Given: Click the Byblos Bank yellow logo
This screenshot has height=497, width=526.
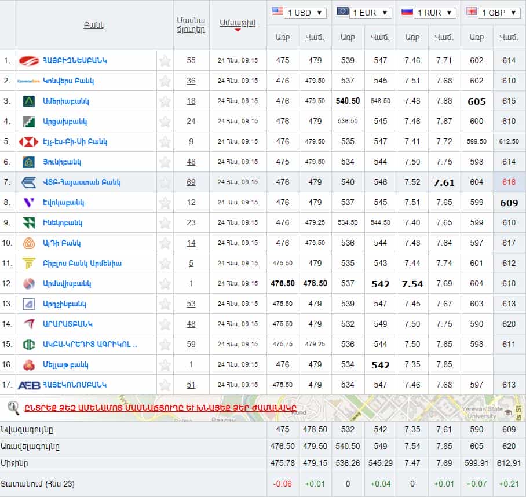Looking at the screenshot, I should (x=28, y=264).
